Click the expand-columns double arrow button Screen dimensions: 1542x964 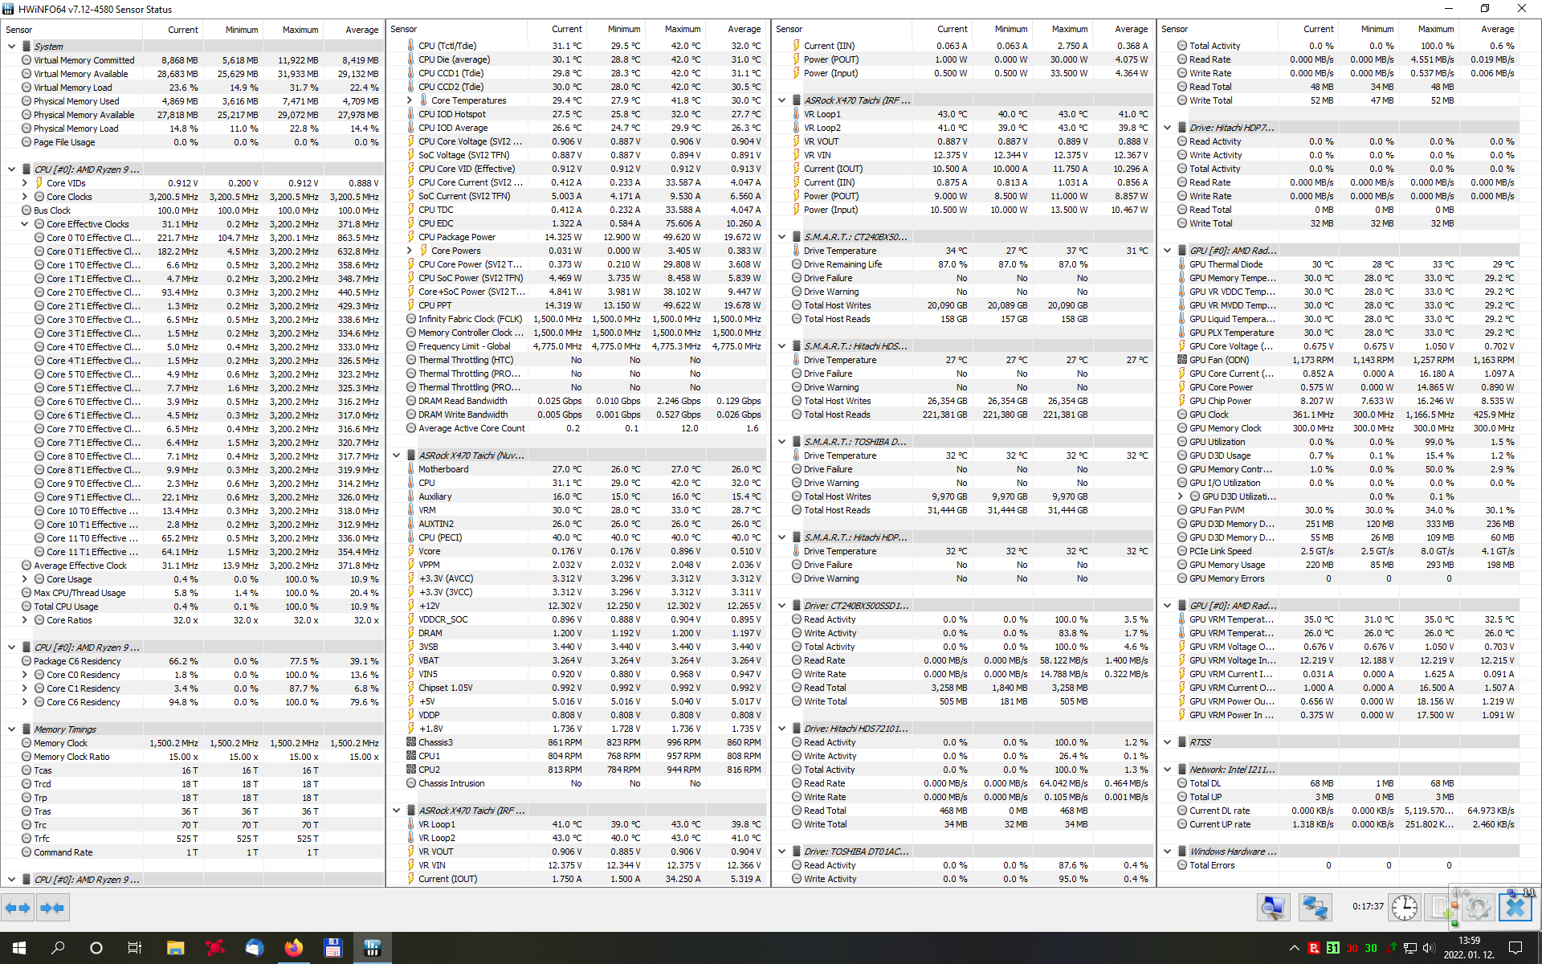pyautogui.click(x=18, y=908)
